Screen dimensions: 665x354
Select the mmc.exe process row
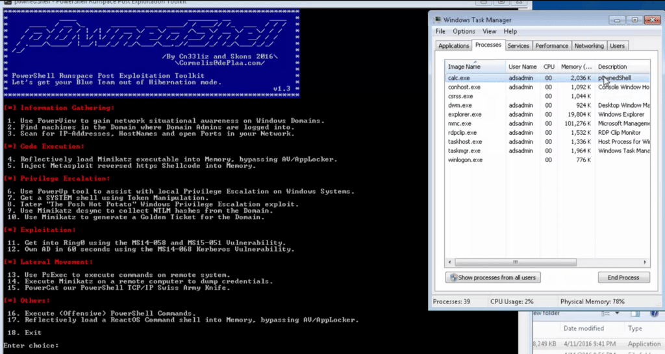coord(547,124)
